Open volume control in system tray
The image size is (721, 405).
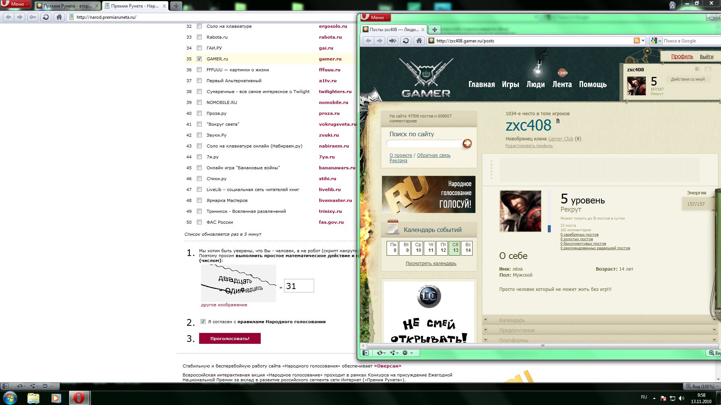[682, 398]
